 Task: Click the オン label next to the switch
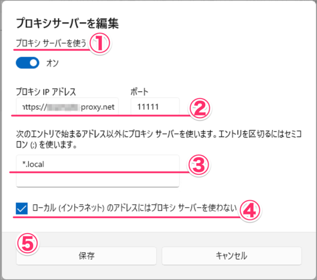click(53, 63)
